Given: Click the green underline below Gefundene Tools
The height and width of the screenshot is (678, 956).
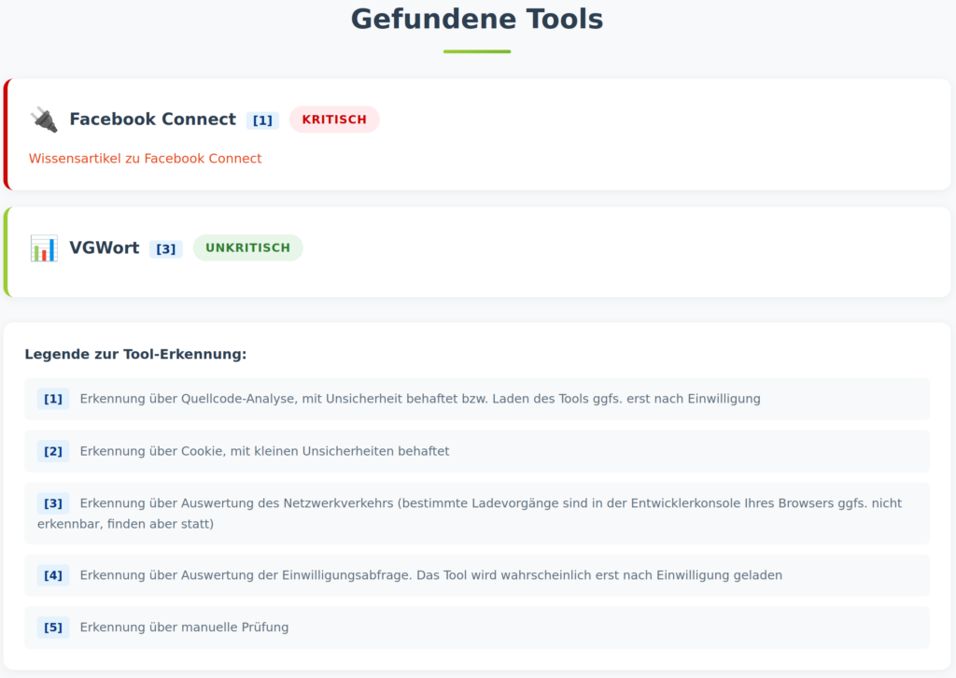Looking at the screenshot, I should point(477,51).
